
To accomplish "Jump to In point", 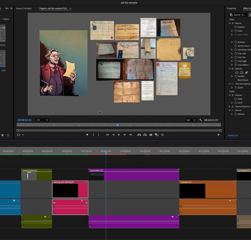I will [x=108, y=135].
